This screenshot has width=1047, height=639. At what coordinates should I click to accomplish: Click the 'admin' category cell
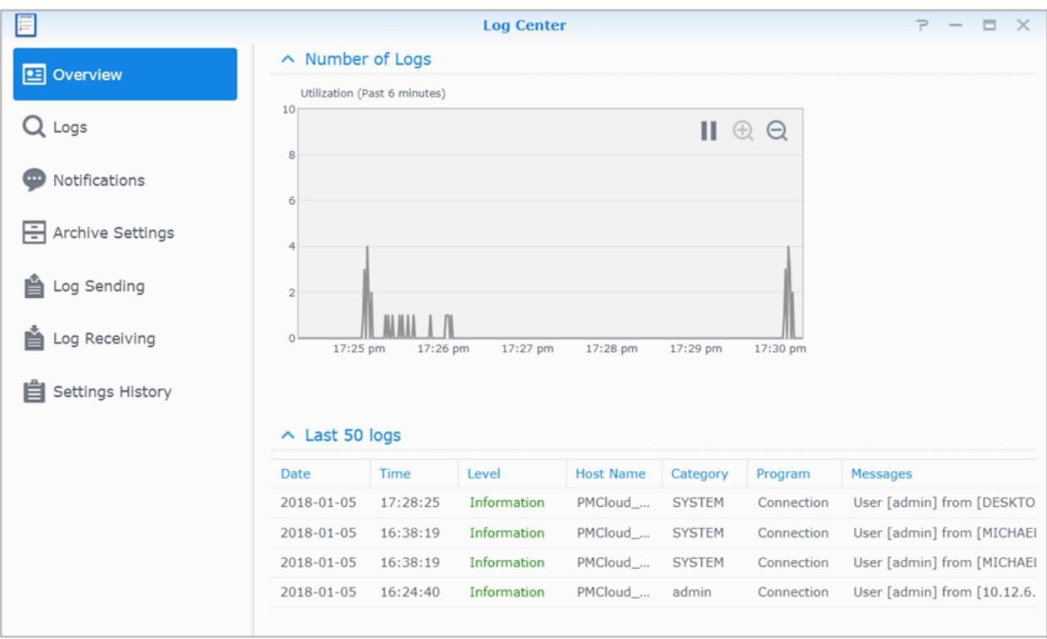point(693,592)
